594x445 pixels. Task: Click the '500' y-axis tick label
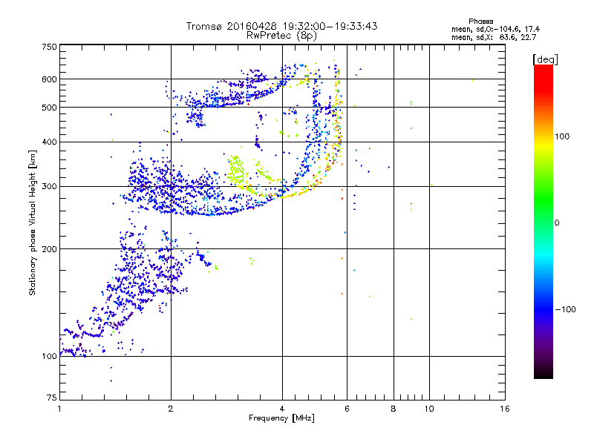click(x=49, y=108)
